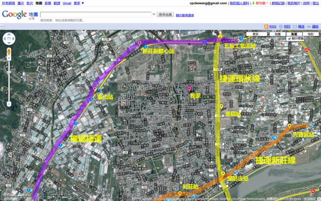The height and width of the screenshot is (201, 321).
Task: Click the envelope send icon
Action: pyautogui.click(x=295, y=27)
